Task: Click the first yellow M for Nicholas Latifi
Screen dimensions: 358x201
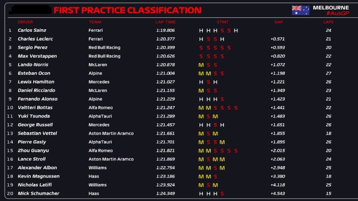Action: coord(201,185)
